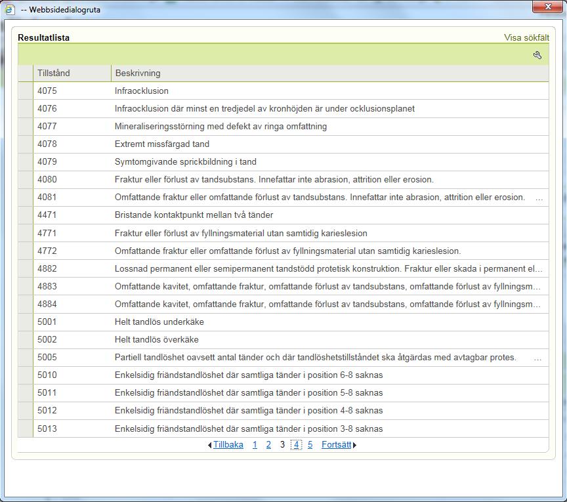
Task: Continue with the Fortsätt link
Action: [x=336, y=444]
